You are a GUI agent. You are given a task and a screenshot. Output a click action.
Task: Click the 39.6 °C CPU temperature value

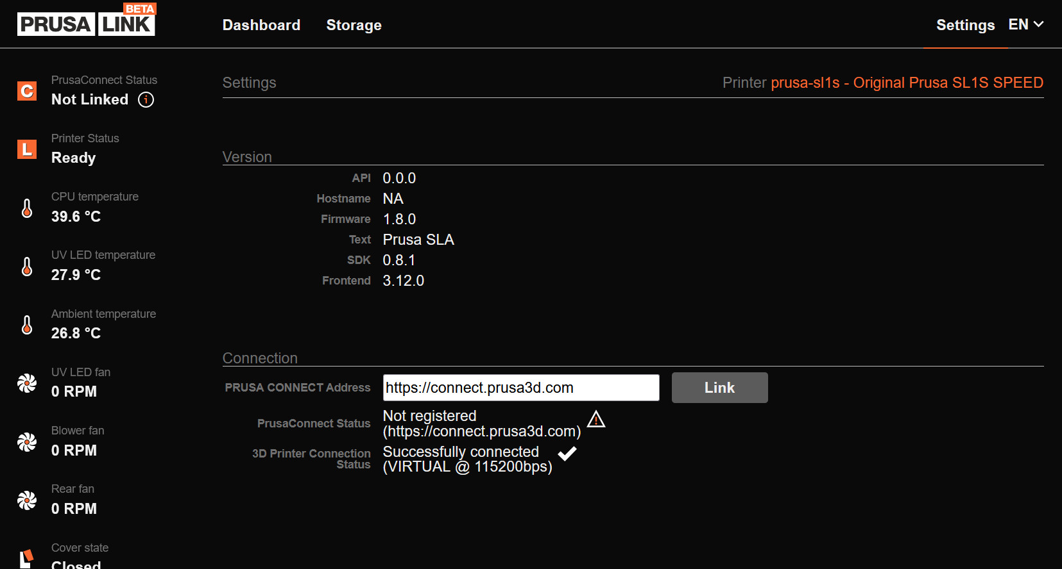coord(76,217)
